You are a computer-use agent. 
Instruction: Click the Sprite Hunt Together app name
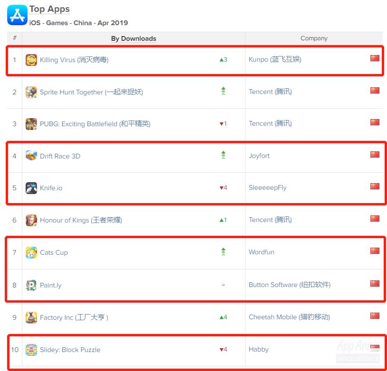pyautogui.click(x=91, y=92)
